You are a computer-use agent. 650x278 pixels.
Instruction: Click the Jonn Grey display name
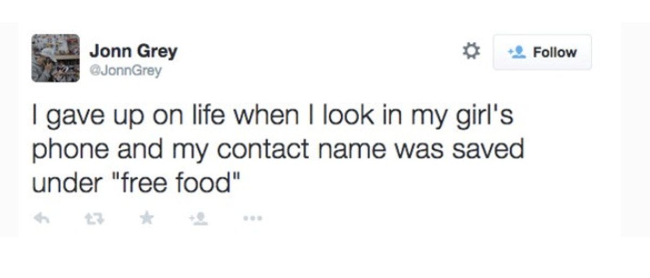(133, 52)
